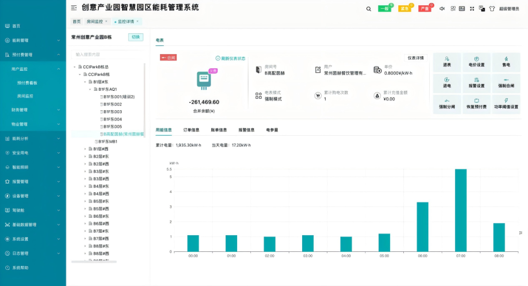Screen dimensions: 528x286
Task: Toggle the 合闸 switch status badge
Action: [168, 58]
